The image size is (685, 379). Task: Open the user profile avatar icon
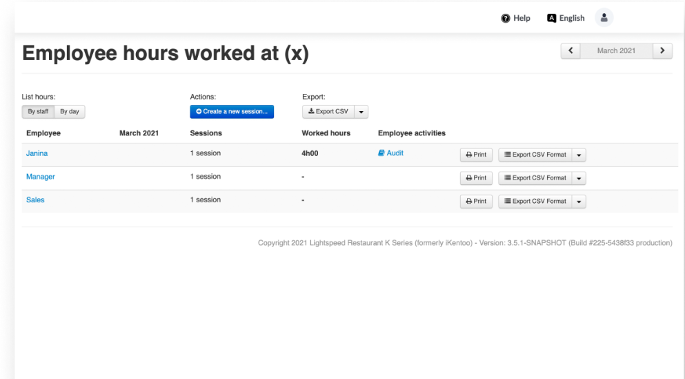pyautogui.click(x=604, y=18)
